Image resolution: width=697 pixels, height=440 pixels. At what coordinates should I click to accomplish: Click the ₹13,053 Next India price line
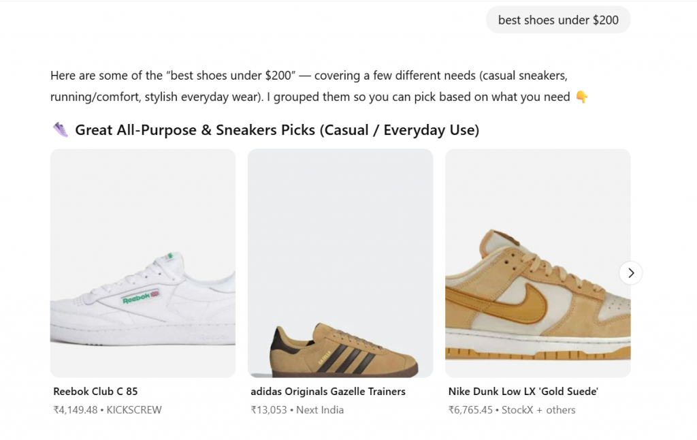click(x=297, y=410)
